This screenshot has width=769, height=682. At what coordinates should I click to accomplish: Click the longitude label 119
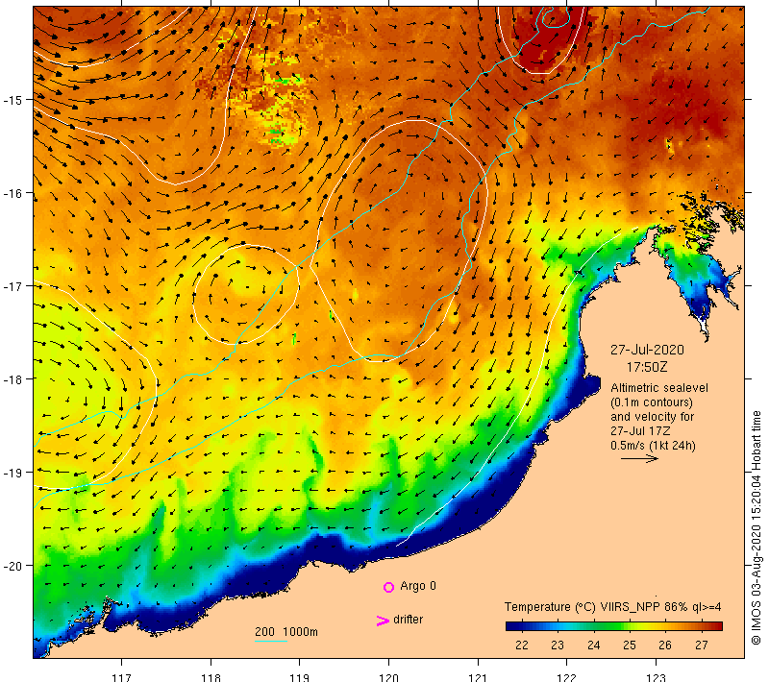pyautogui.click(x=300, y=677)
